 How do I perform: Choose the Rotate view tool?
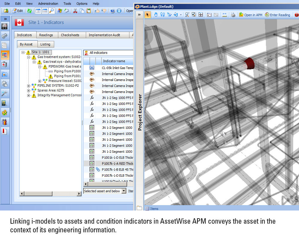pyautogui.click(x=176, y=15)
